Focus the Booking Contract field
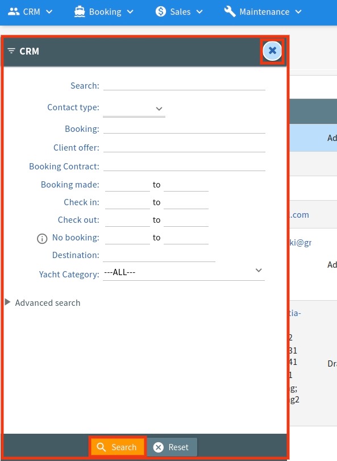The height and width of the screenshot is (461, 337). (x=184, y=166)
